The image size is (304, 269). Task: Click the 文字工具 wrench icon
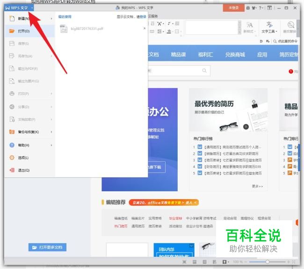(269, 25)
